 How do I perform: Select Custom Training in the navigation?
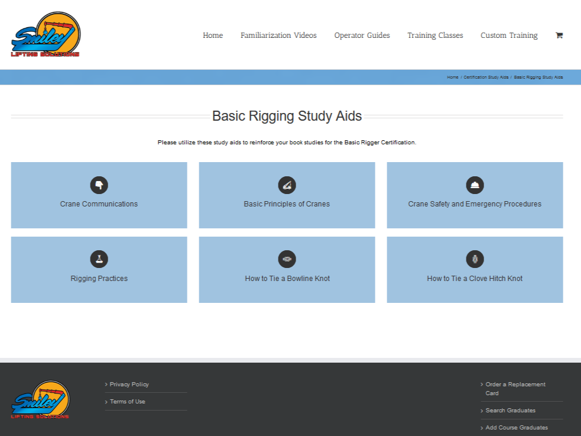click(509, 35)
